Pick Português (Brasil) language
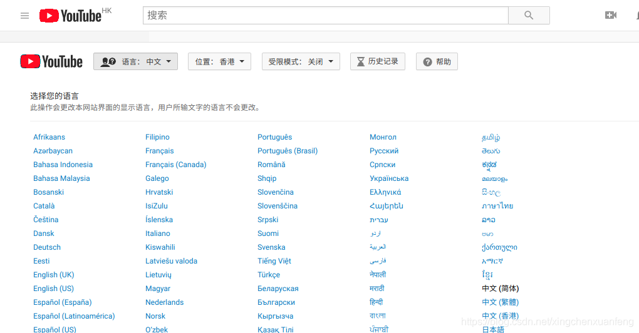Screen dimensions: 639x333 pos(288,151)
